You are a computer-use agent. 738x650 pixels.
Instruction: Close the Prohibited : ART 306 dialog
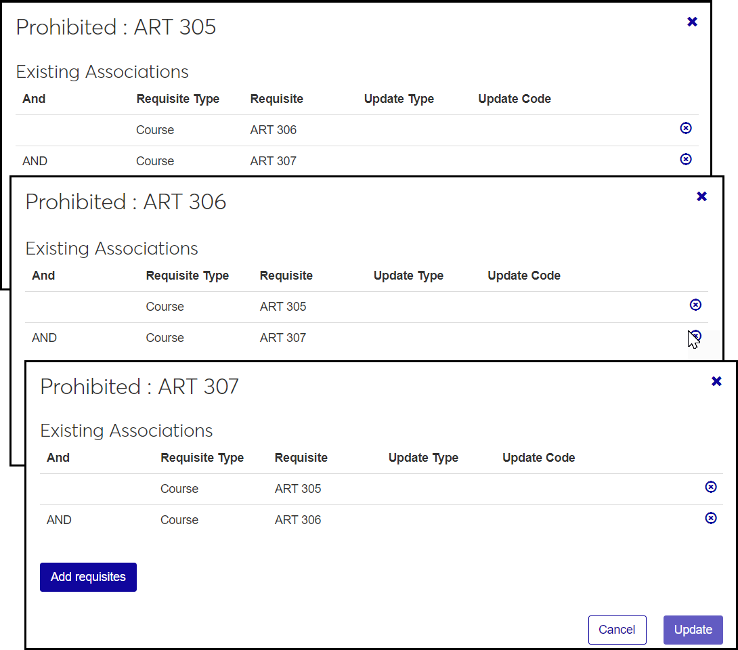[701, 196]
